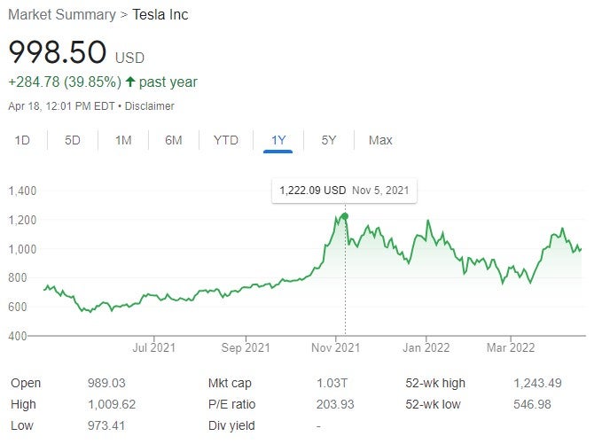Open the 1M chart range

tap(123, 140)
